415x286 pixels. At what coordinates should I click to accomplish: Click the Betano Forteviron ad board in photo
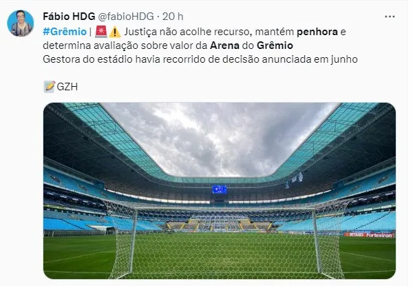tap(370, 235)
